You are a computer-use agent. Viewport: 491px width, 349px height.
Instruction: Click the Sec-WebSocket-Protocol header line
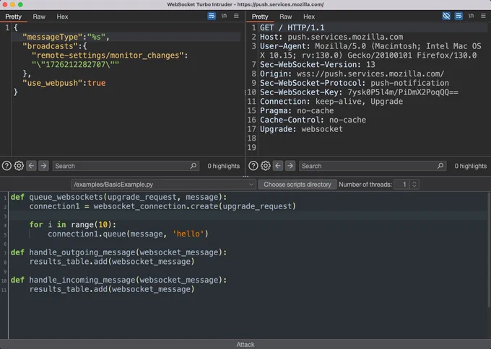(355, 83)
